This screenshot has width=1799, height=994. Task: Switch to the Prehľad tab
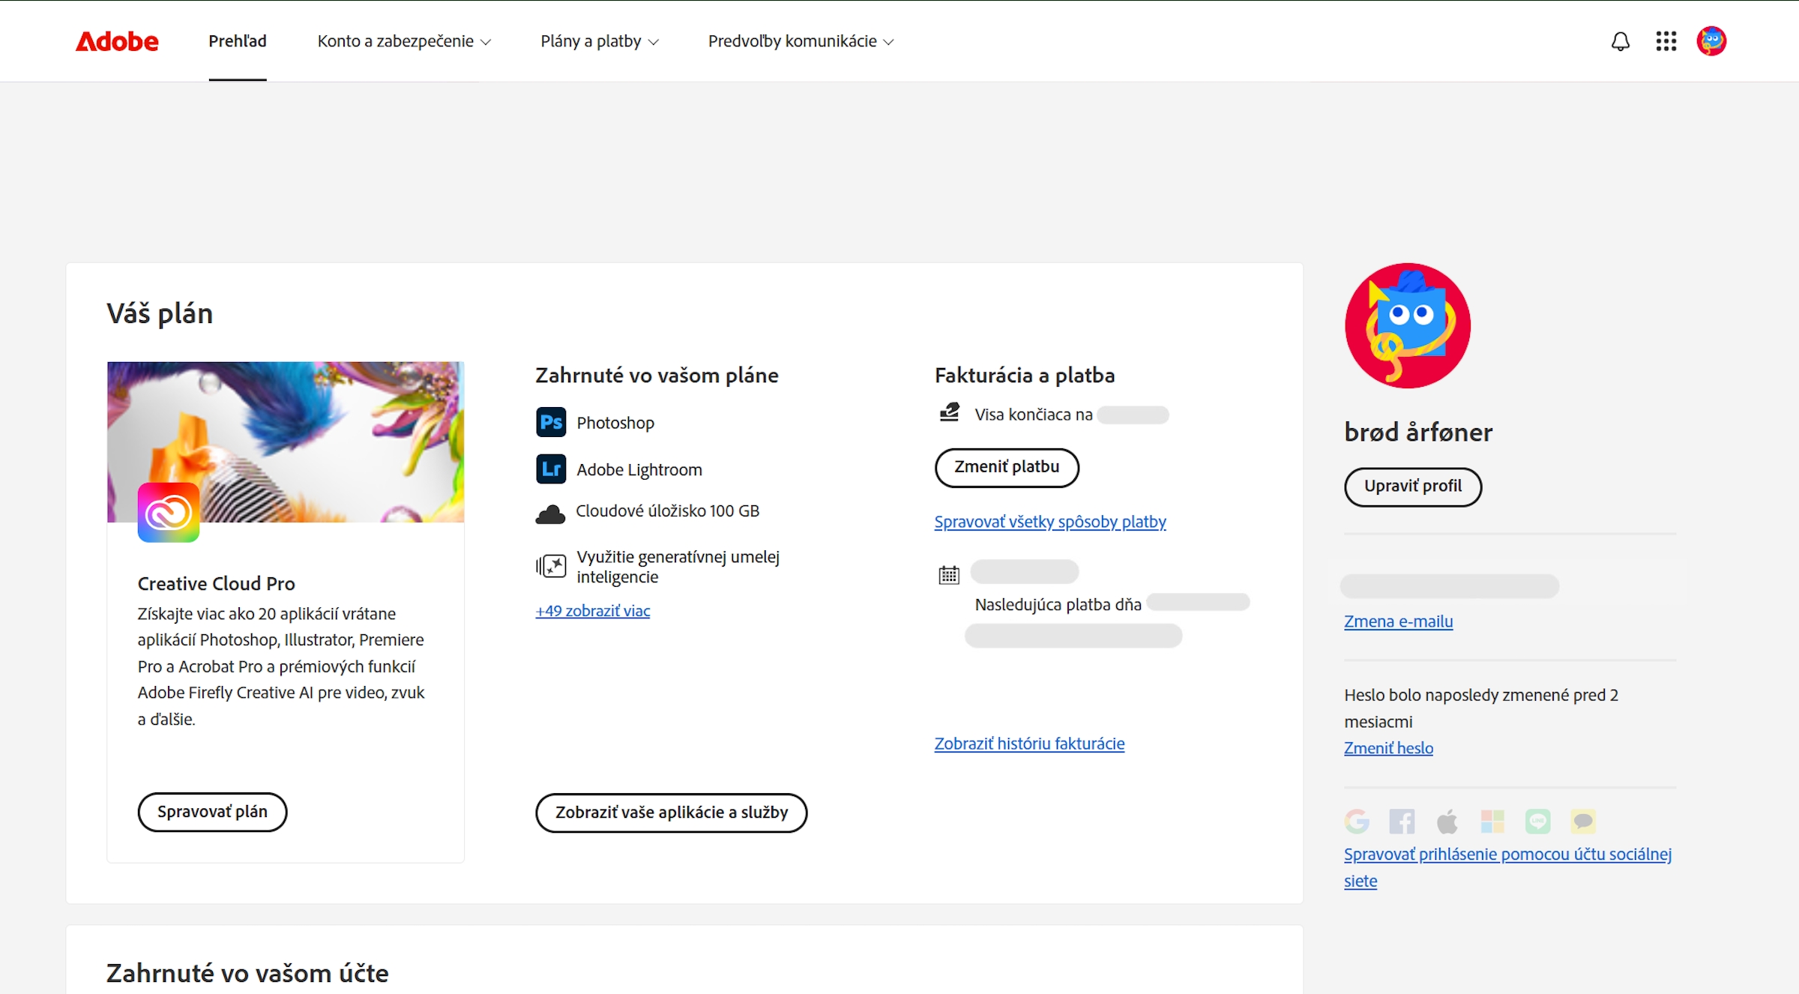click(x=237, y=41)
